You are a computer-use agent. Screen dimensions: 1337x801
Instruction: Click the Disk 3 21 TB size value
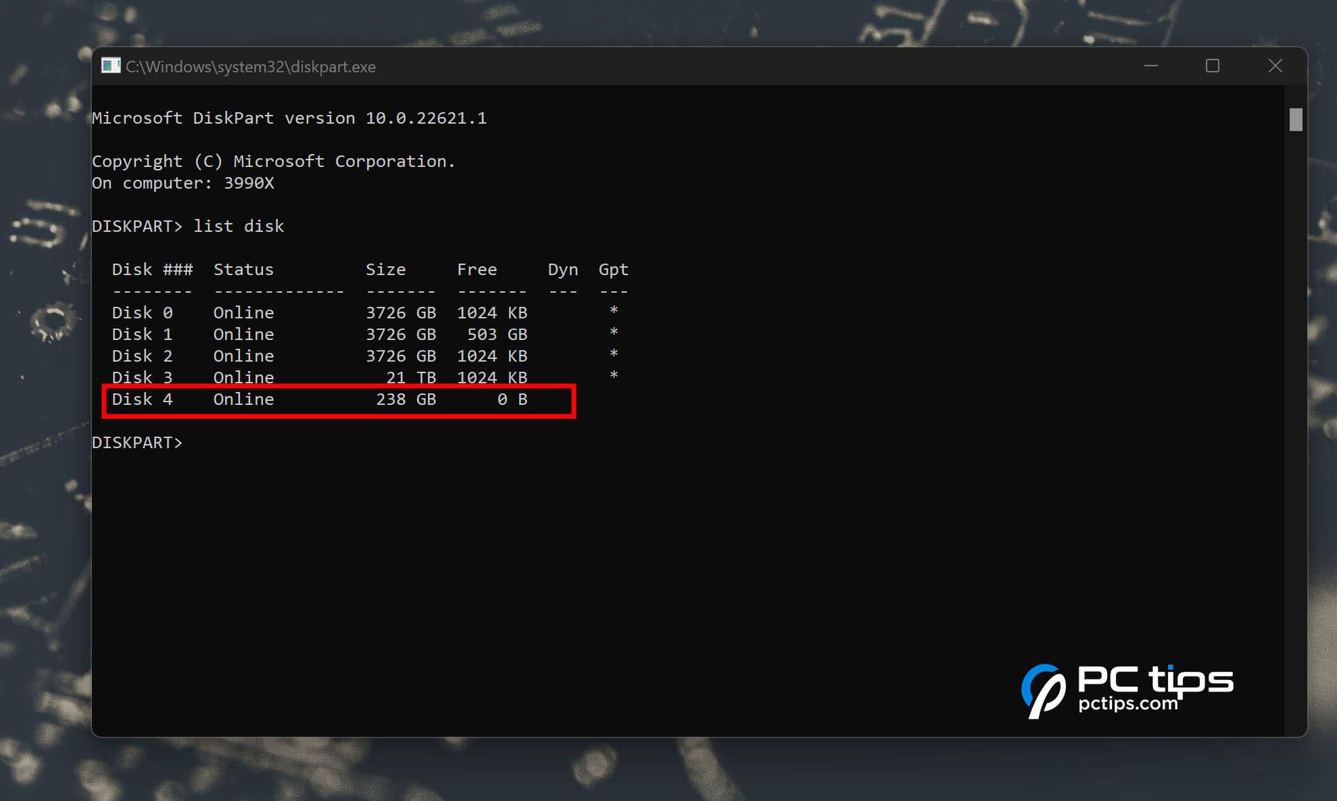tap(411, 378)
